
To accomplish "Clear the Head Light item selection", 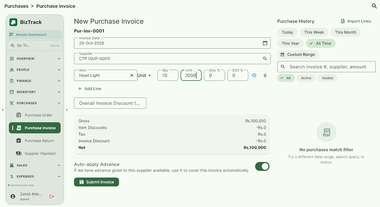I will (x=132, y=75).
